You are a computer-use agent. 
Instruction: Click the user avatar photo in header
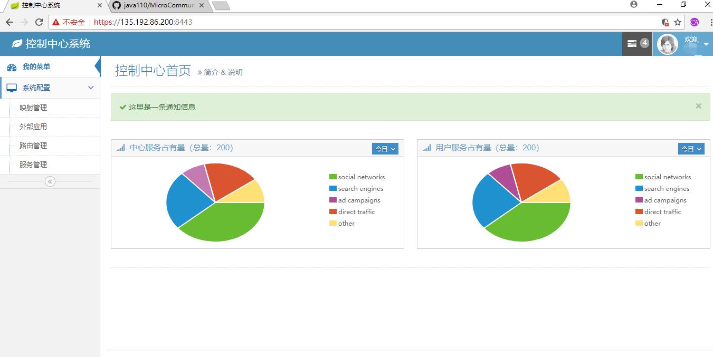point(667,44)
